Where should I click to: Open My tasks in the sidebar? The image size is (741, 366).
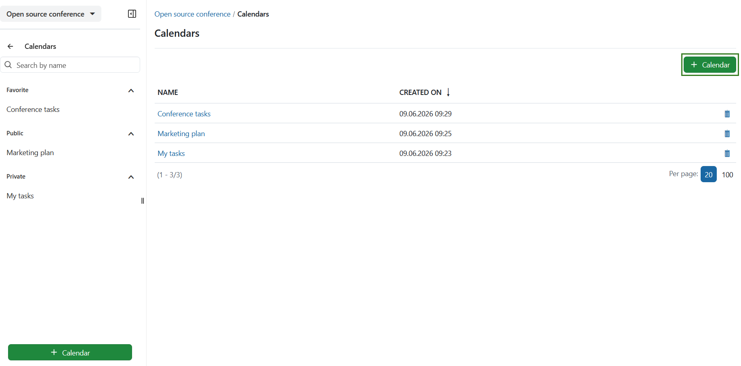click(20, 196)
